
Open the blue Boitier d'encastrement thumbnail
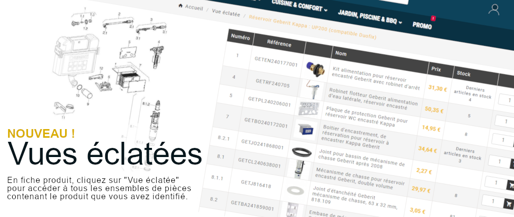point(305,129)
